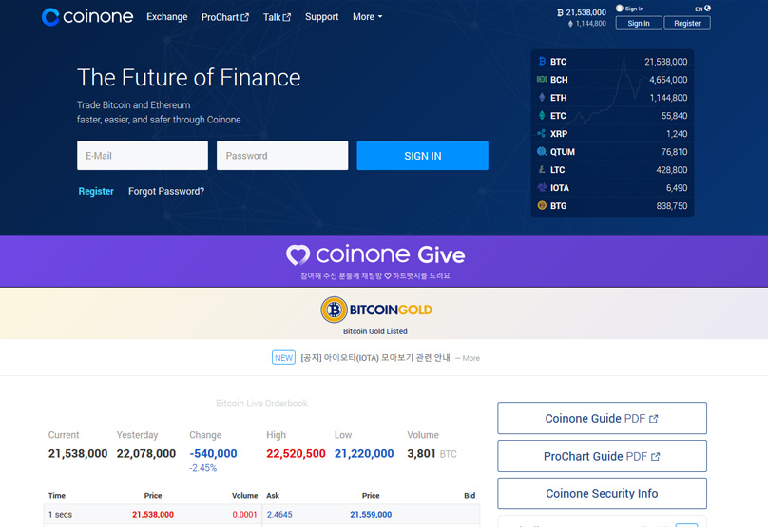Click the 0.0001 volume cell
This screenshot has height=527, width=768.
point(245,515)
